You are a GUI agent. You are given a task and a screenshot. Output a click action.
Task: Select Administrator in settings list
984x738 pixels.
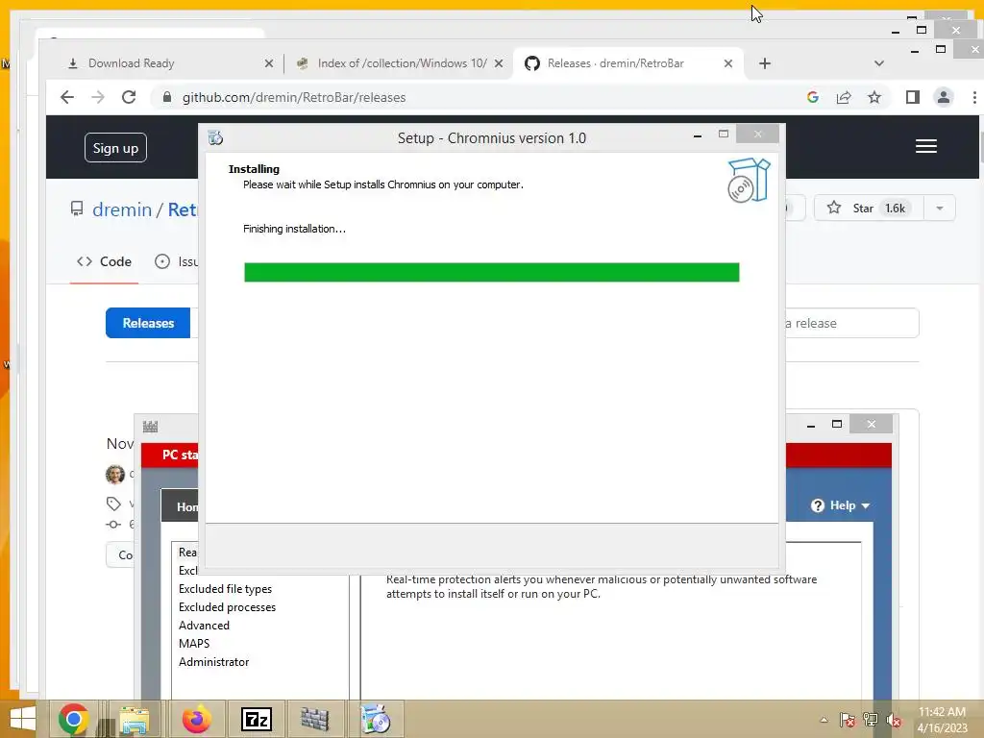coord(214,662)
